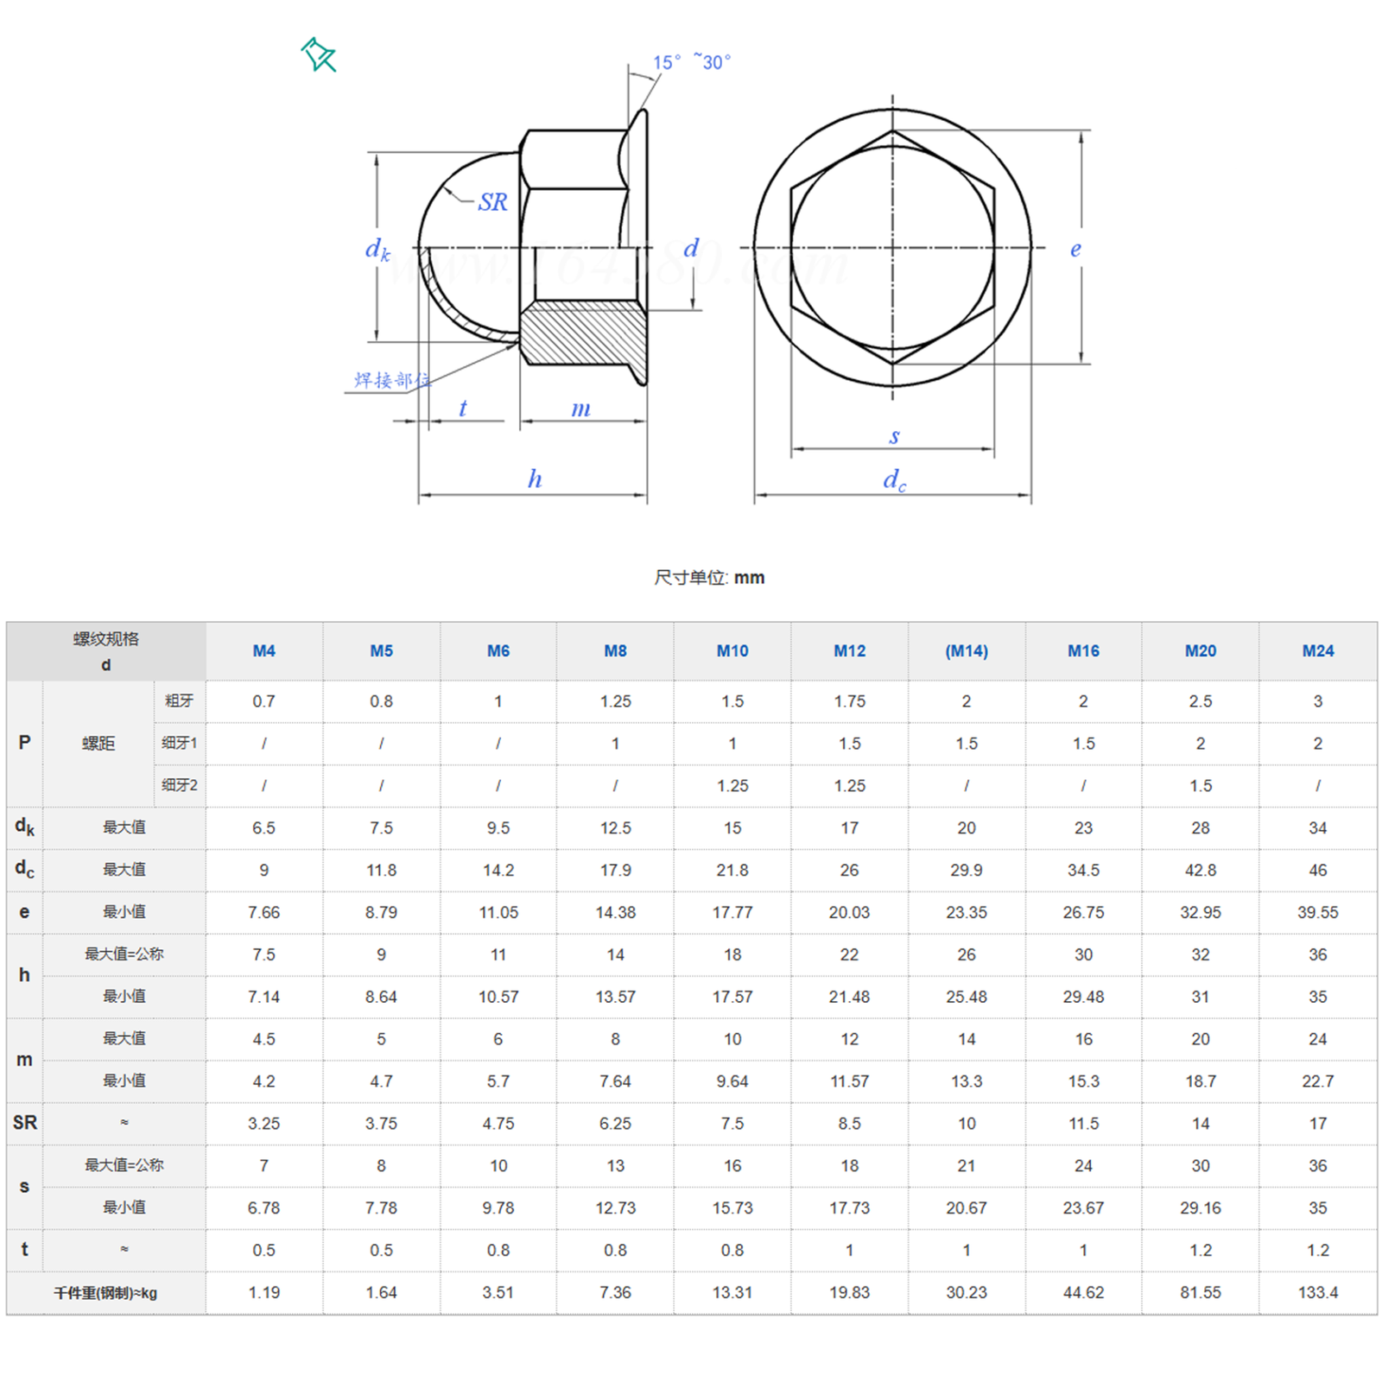1382x1382 pixels.
Task: Open the M5 thread size link
Action: click(x=381, y=651)
